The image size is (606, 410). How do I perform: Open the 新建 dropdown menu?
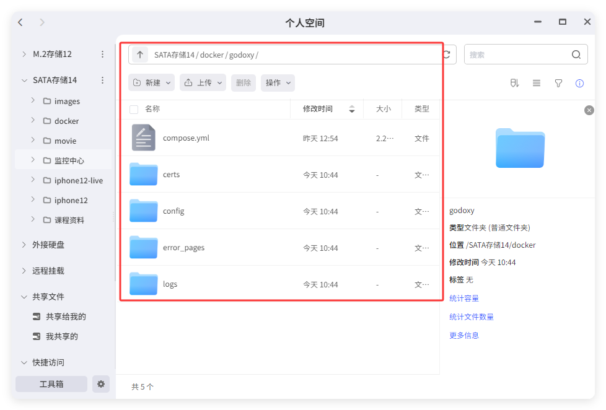[151, 82]
